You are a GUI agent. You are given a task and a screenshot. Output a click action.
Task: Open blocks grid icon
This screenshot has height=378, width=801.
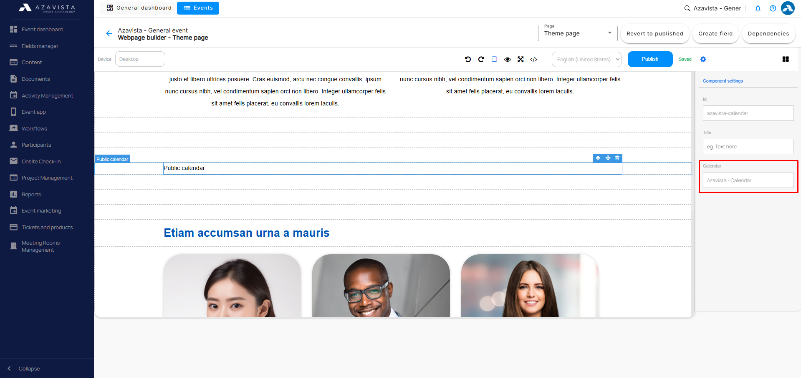[786, 59]
